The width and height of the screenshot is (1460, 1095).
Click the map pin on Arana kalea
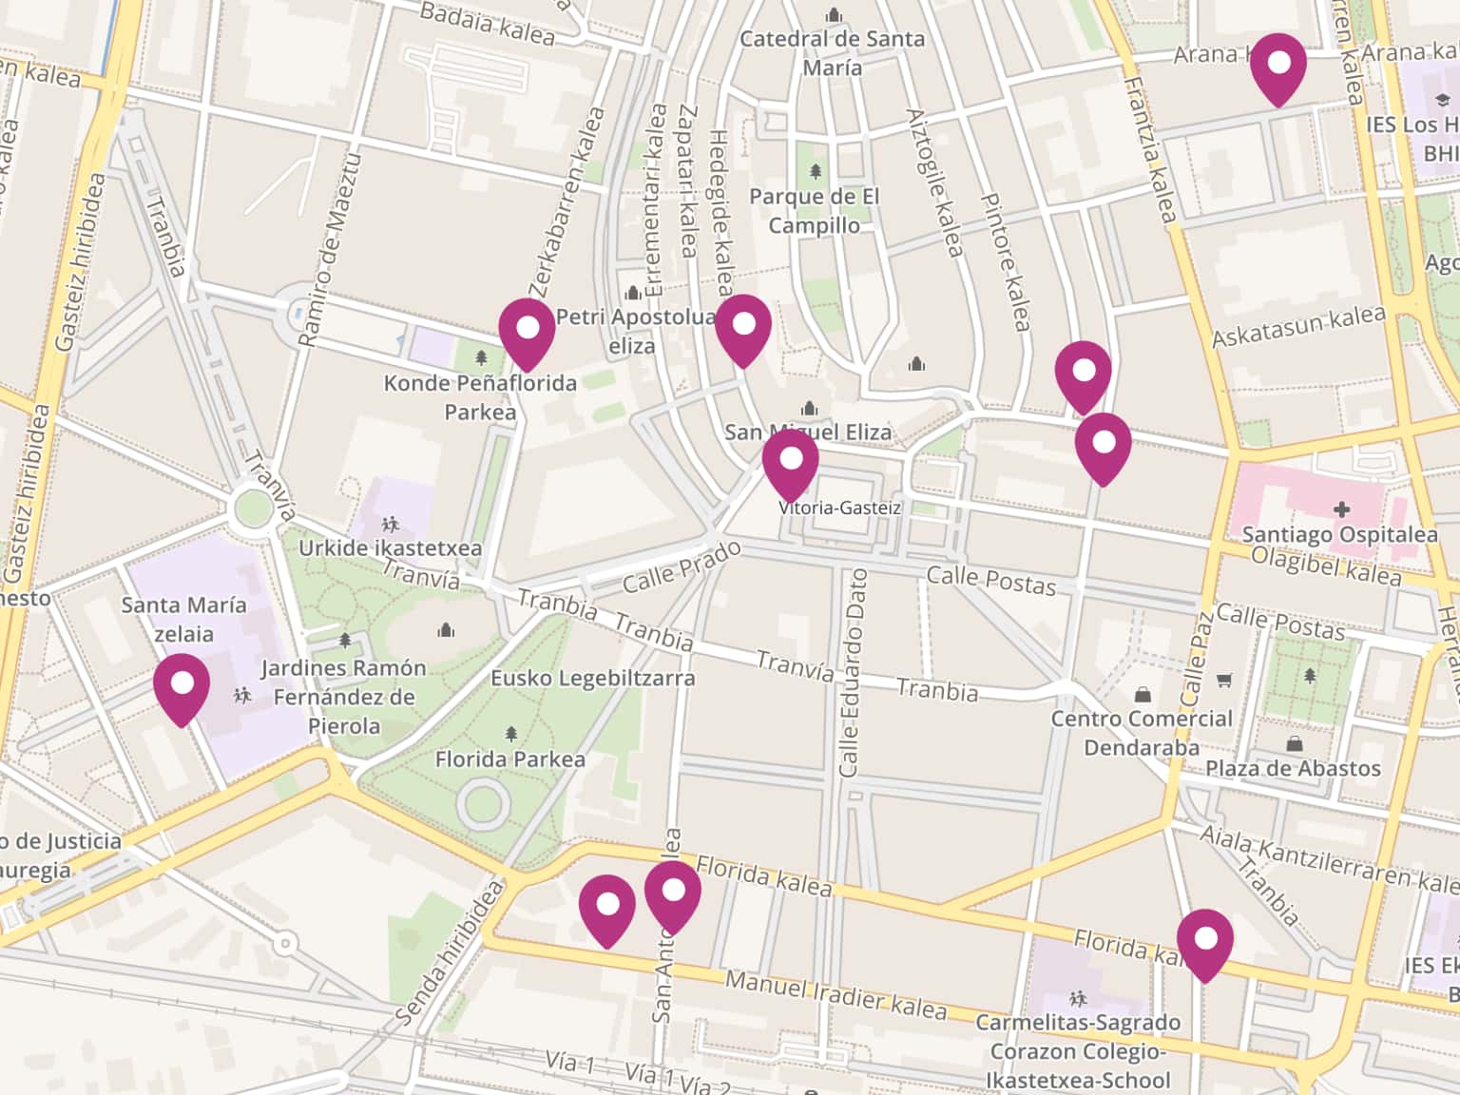pyautogui.click(x=1277, y=66)
